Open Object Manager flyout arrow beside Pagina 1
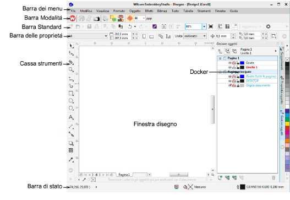Viewport: 290px width, 200px height. point(276,51)
